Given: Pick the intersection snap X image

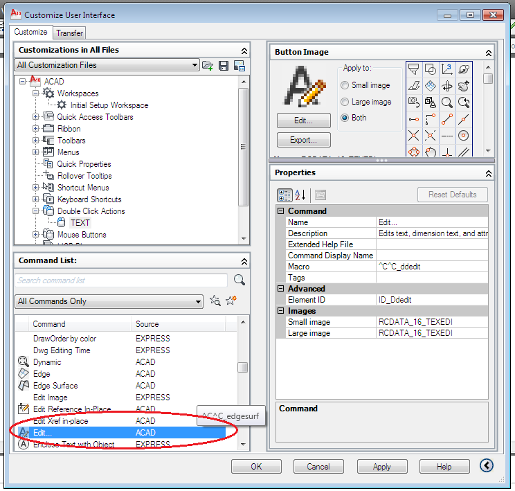Looking at the screenshot, I should point(413,136).
